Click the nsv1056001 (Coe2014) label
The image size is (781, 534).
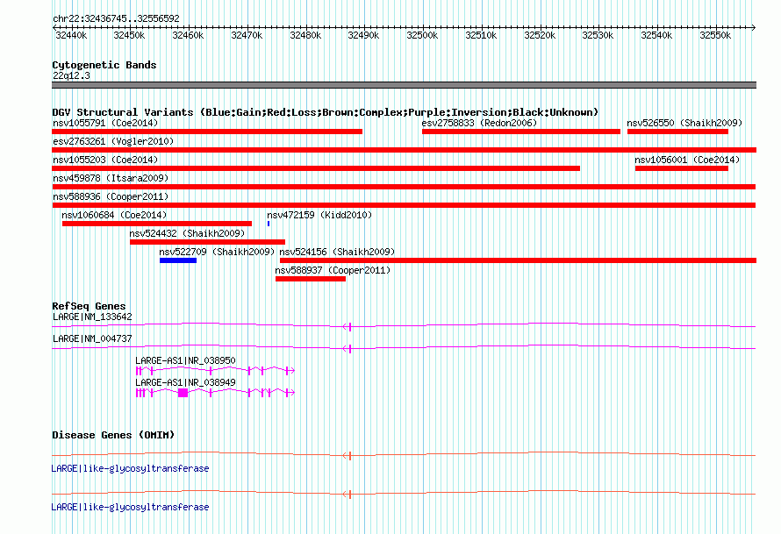687,160
